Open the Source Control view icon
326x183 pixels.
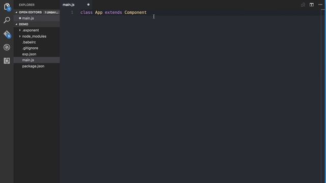coord(7,34)
